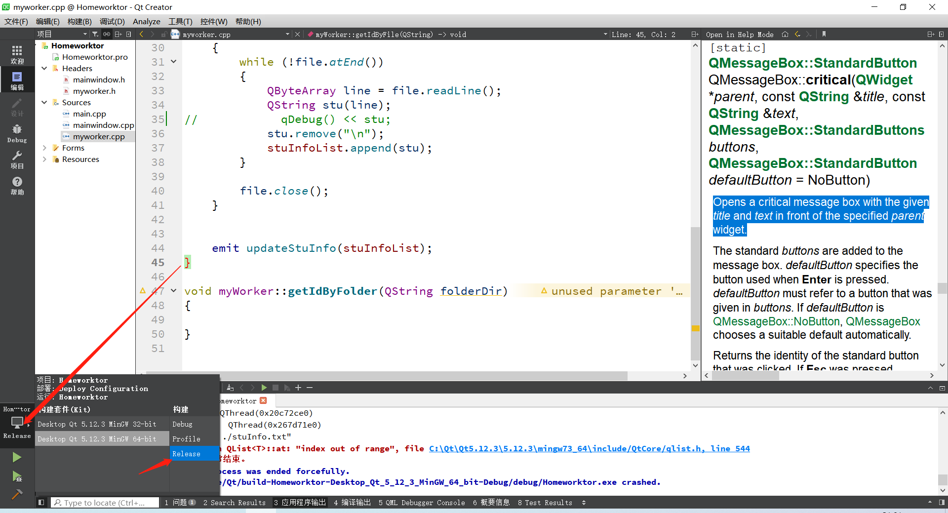The width and height of the screenshot is (948, 513).
Task: Show the 问题 issues pane
Action: pos(180,502)
